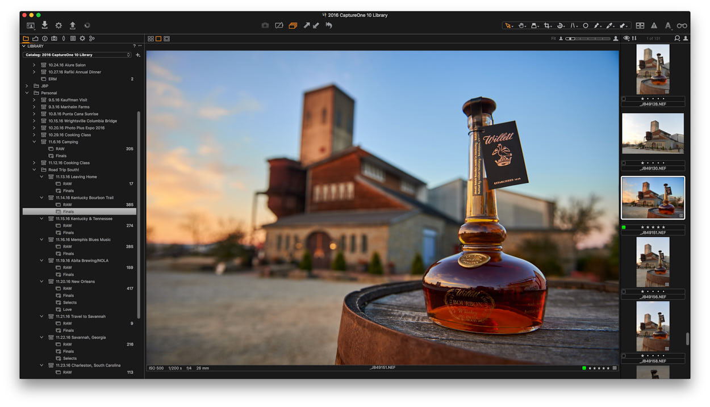The image size is (710, 407).
Task: Switch to single image viewer mode
Action: [x=158, y=39]
